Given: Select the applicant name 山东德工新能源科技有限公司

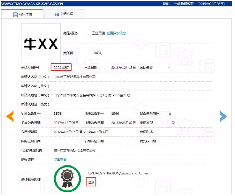Looking at the screenshot, I should point(74,77).
